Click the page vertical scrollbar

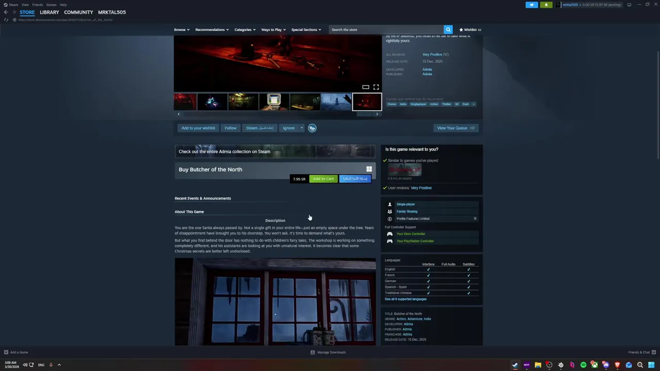pos(658,105)
